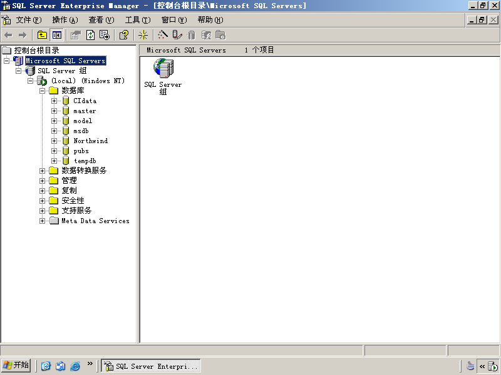Click the SQL Server Enterprise Manager taskbar button
501x375 pixels.
[151, 366]
